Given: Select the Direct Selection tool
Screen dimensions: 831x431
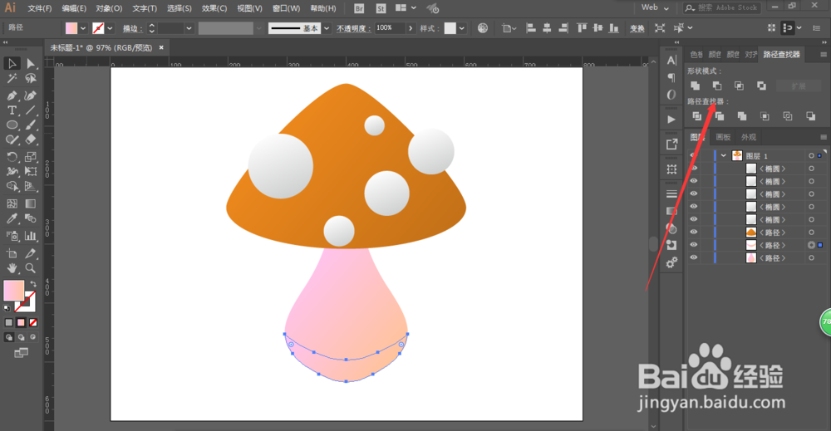Looking at the screenshot, I should coord(31,64).
